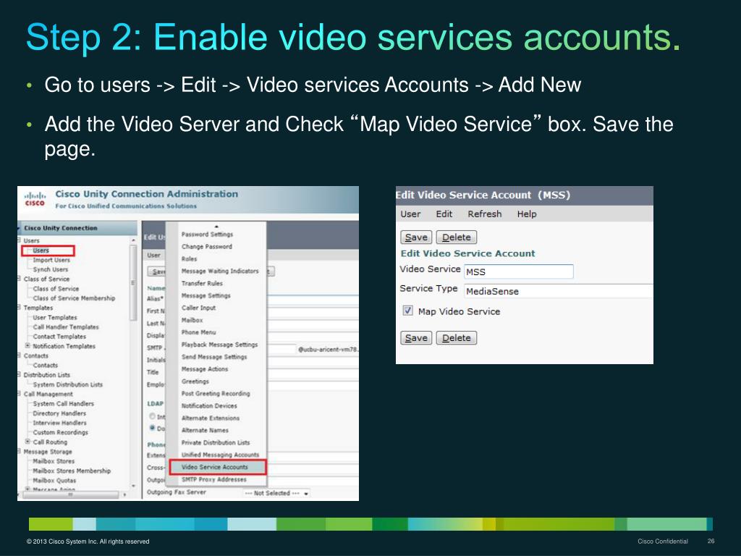Click the lower Save button
The width and height of the screenshot is (741, 556).
[x=416, y=338]
